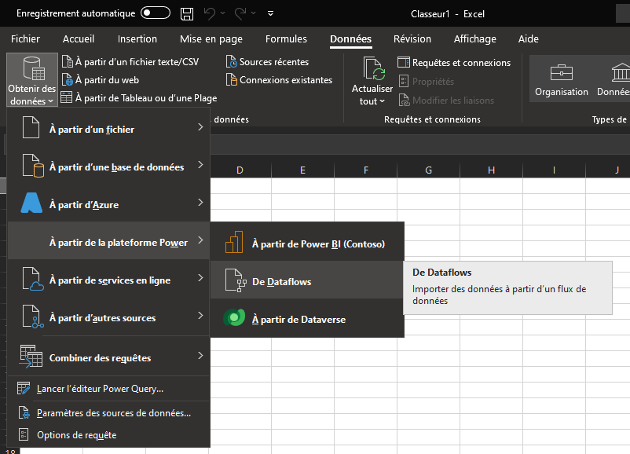Switch to the Insertion tab

(x=137, y=39)
